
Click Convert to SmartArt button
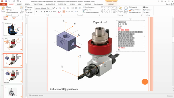91,12
